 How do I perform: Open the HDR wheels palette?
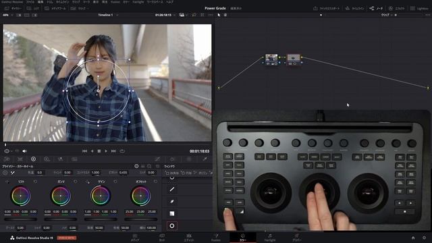[x=47, y=159]
